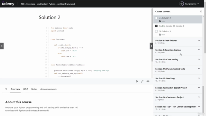This screenshot has width=206, height=116.
Task: Click the search magnifier icon
Action: 6,89
